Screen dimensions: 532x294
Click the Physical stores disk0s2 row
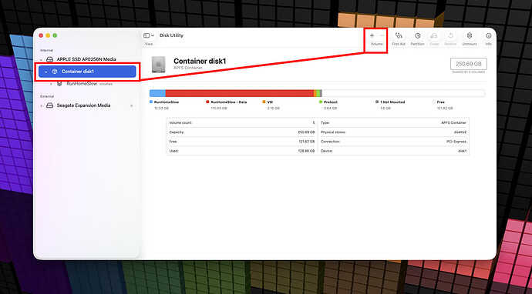tap(393, 132)
